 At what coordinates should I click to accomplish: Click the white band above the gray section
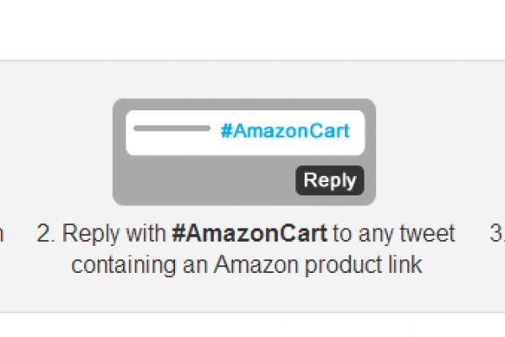tap(252, 29)
